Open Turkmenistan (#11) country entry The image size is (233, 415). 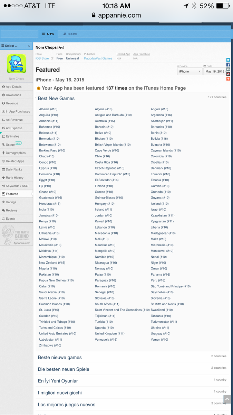164,322
